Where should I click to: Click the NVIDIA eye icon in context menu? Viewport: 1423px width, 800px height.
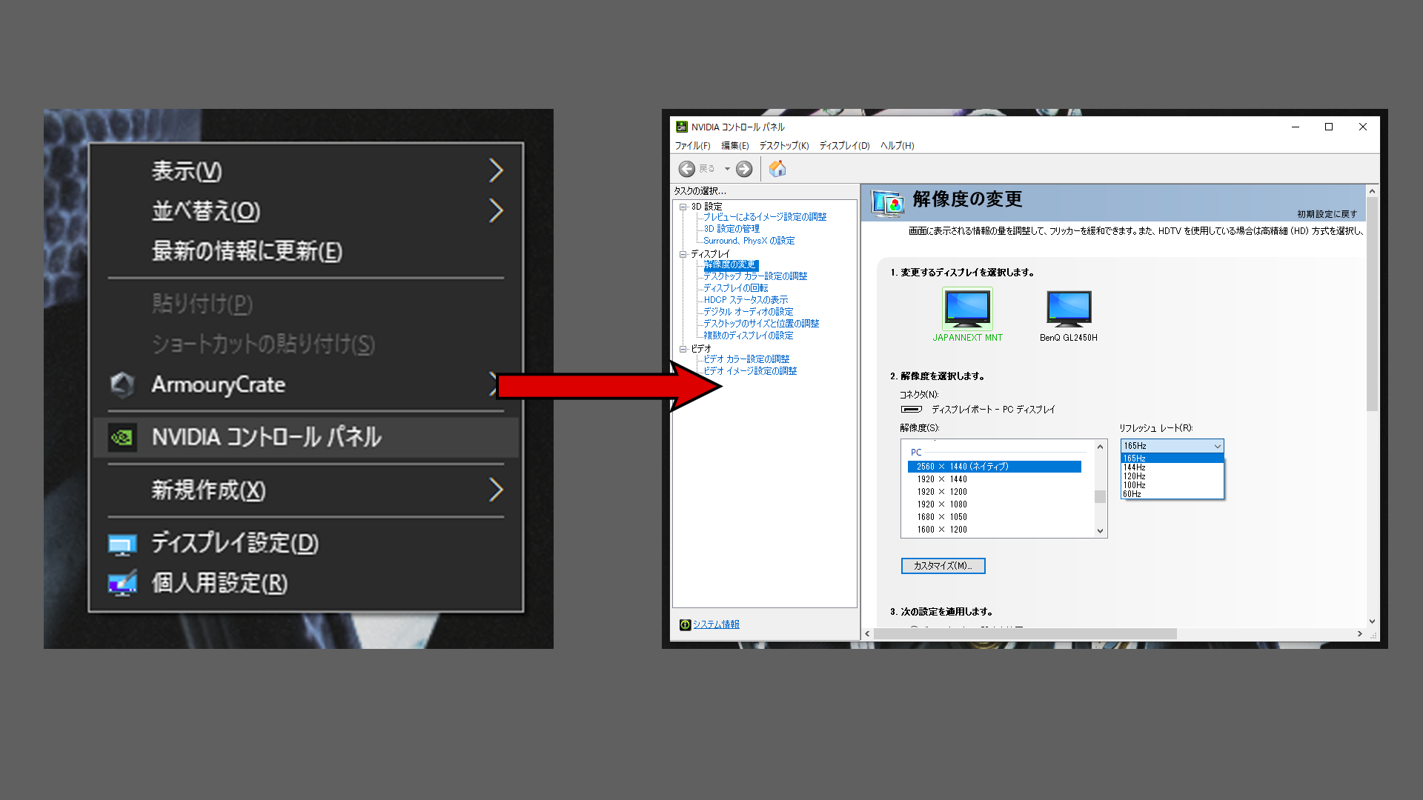pyautogui.click(x=122, y=437)
